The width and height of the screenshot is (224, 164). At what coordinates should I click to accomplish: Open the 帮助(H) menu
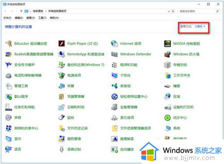[54, 18]
